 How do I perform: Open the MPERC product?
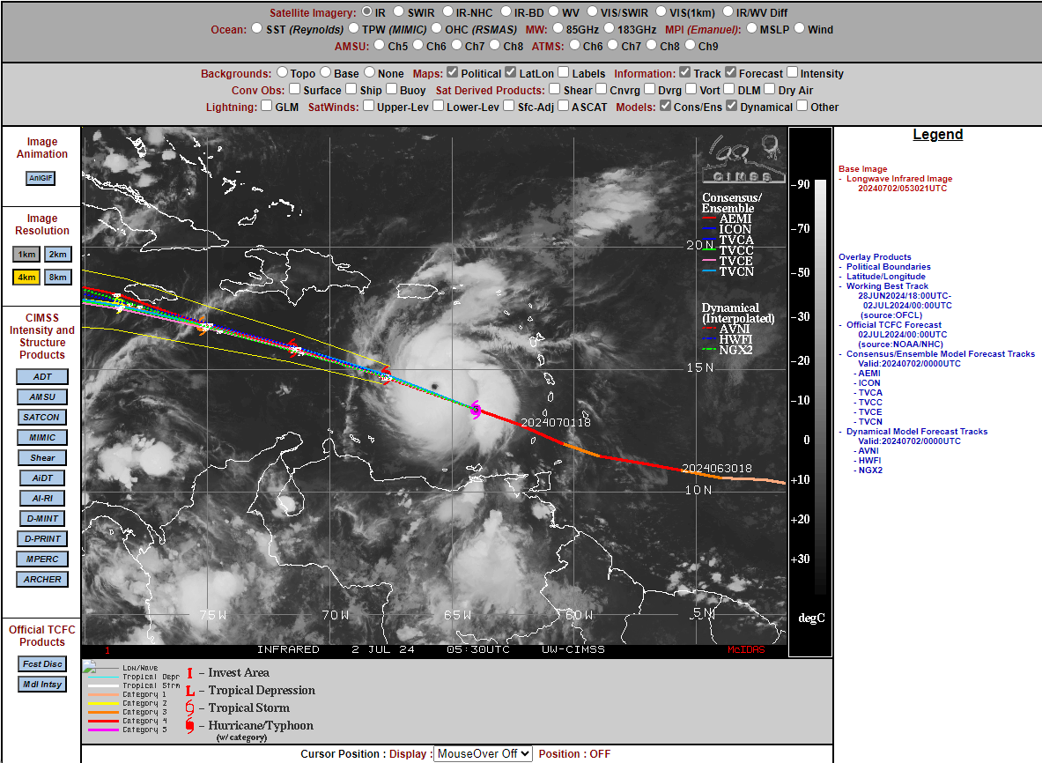click(x=42, y=559)
